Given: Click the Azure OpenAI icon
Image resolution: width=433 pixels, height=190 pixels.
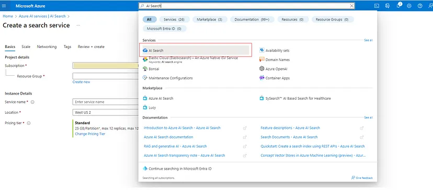Looking at the screenshot, I should [262, 69].
